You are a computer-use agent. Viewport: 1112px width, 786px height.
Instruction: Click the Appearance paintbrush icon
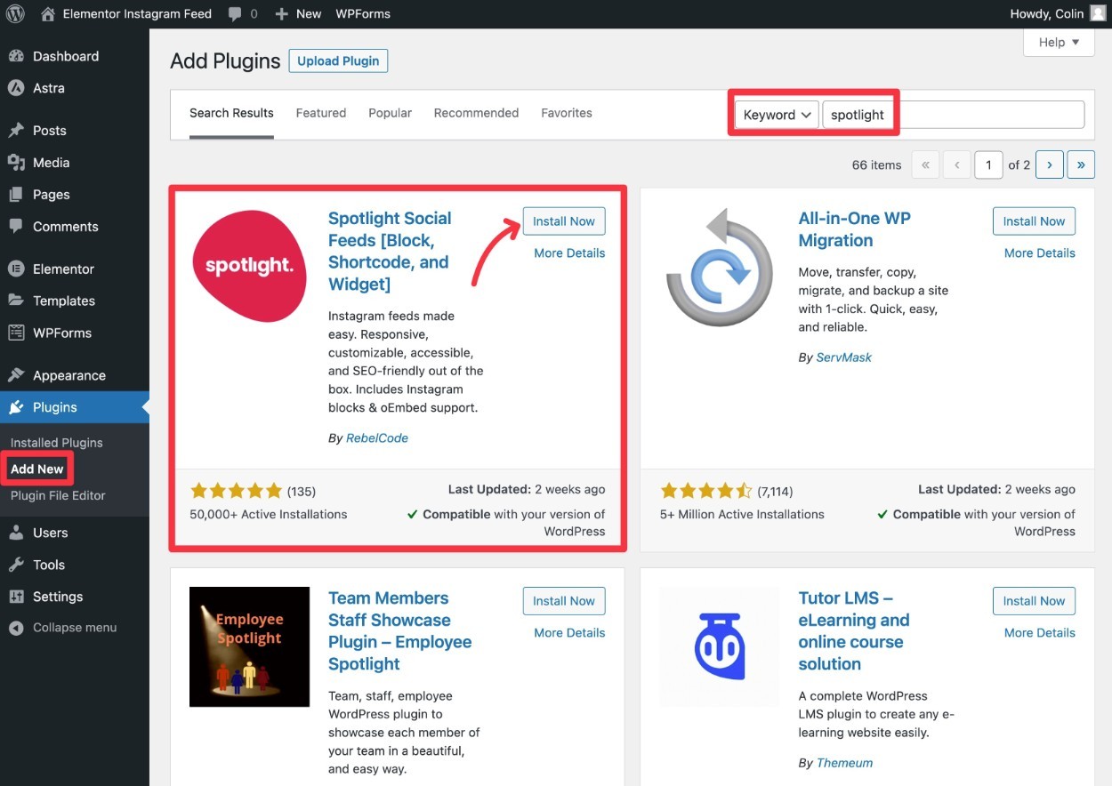tap(16, 375)
